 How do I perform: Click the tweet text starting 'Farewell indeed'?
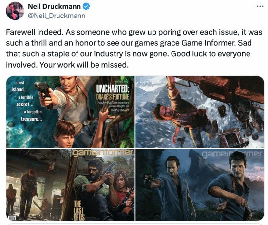pyautogui.click(x=134, y=48)
